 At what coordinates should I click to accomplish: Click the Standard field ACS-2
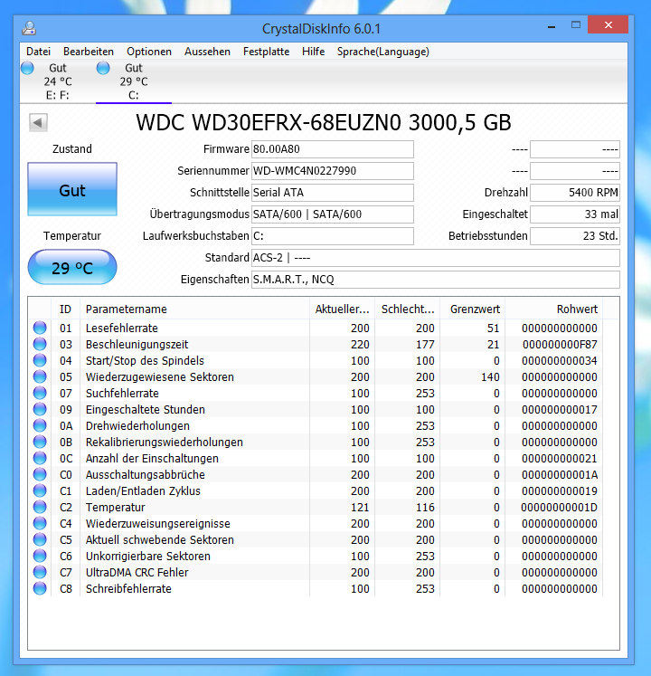pyautogui.click(x=436, y=258)
